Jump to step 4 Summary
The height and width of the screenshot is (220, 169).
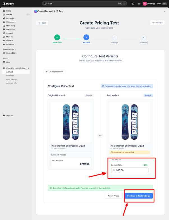pos(144,37)
